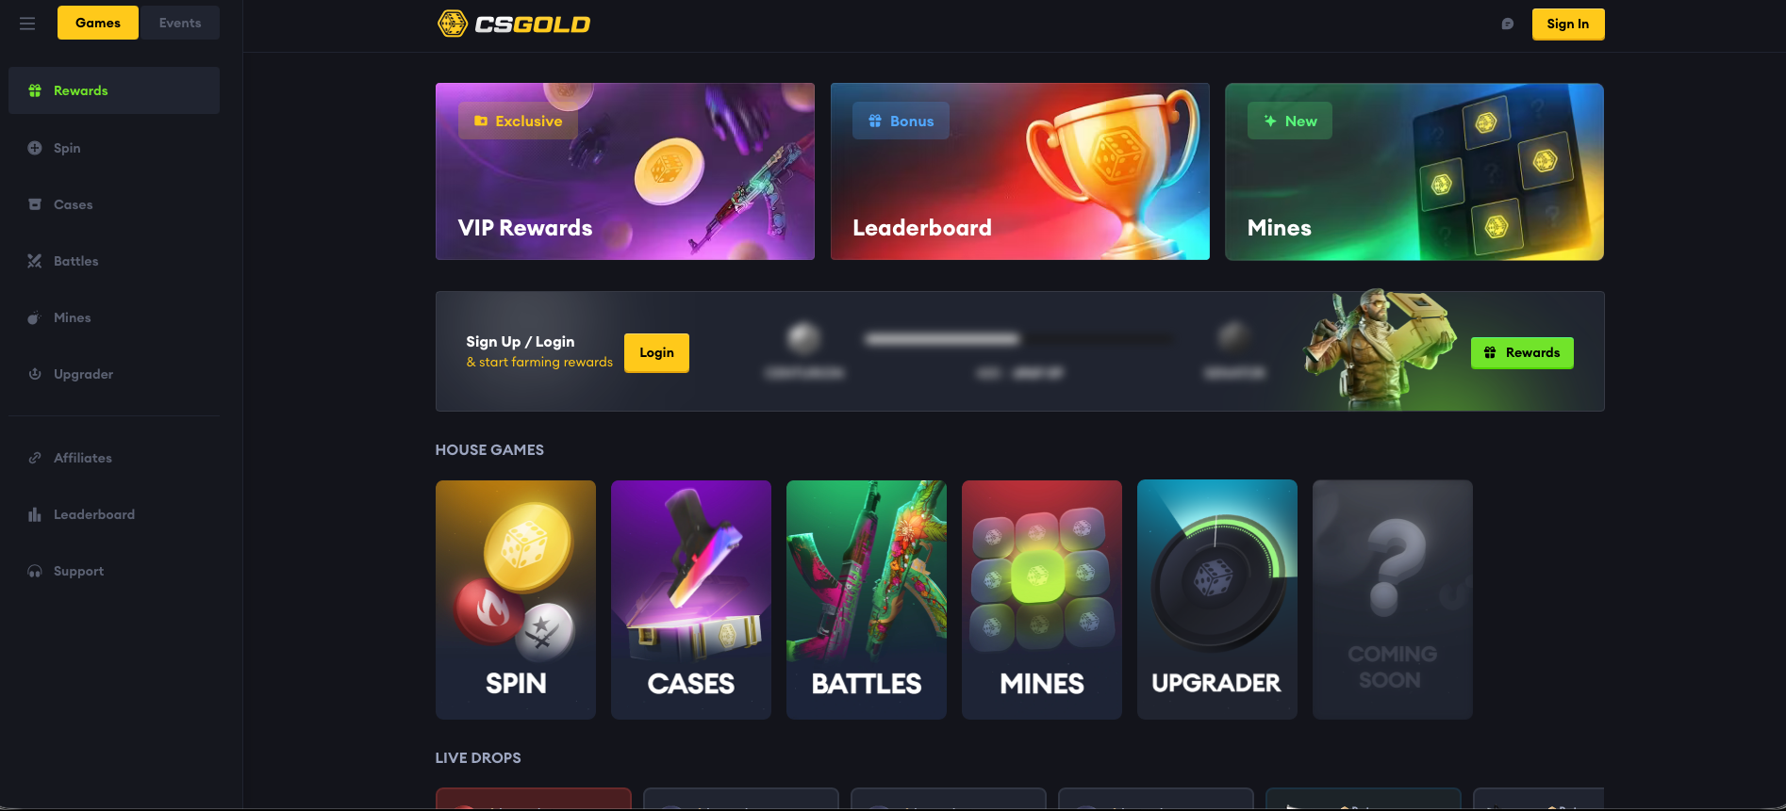Open the Leaderboard bonus banner
This screenshot has height=811, width=1786.
click(x=1020, y=171)
